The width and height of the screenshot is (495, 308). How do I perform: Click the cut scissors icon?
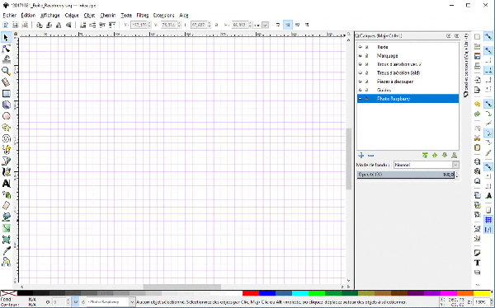tap(478, 138)
